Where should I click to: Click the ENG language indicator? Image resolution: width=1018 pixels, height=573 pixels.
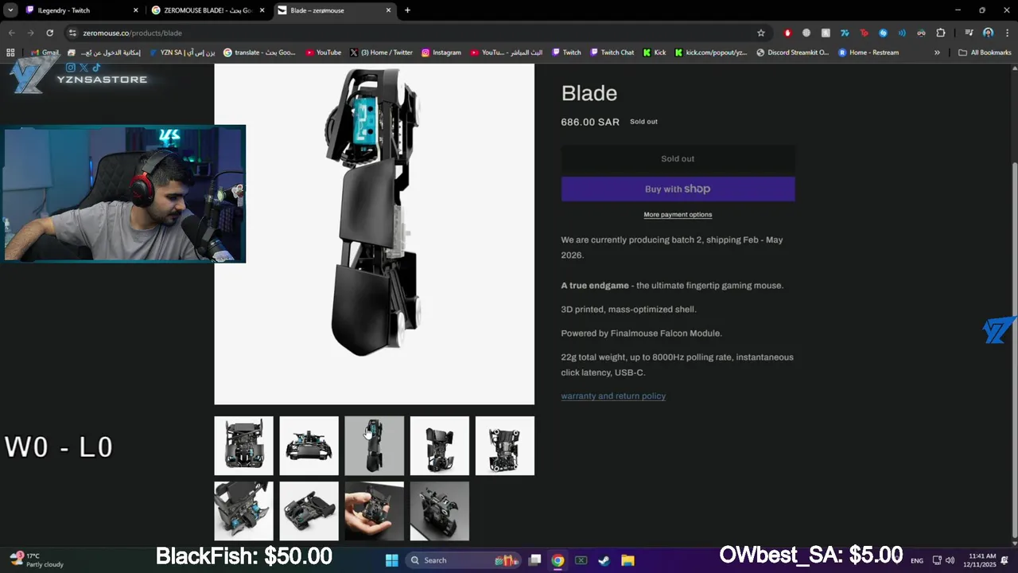917,560
